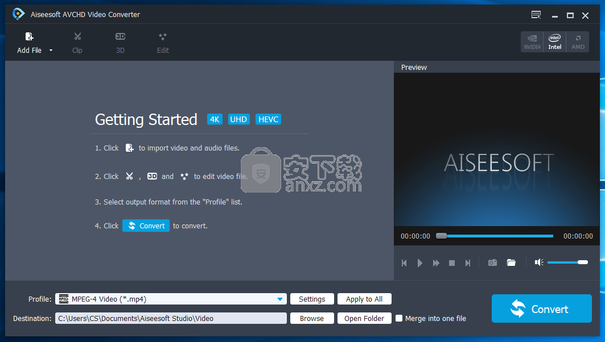
Task: Click the Add File toolbar button
Action: click(x=30, y=43)
